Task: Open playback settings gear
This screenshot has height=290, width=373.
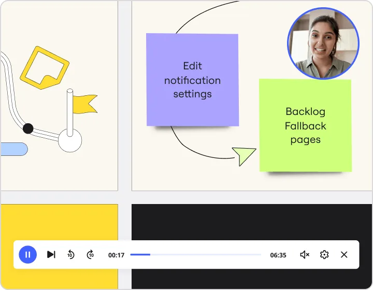Action: tap(324, 255)
